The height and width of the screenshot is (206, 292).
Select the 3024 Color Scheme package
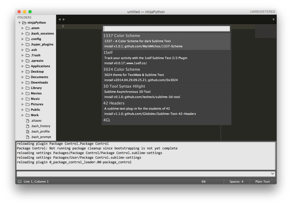(x=167, y=75)
